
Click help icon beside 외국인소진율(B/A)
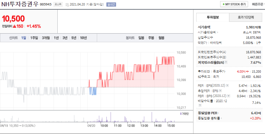coord(226,62)
